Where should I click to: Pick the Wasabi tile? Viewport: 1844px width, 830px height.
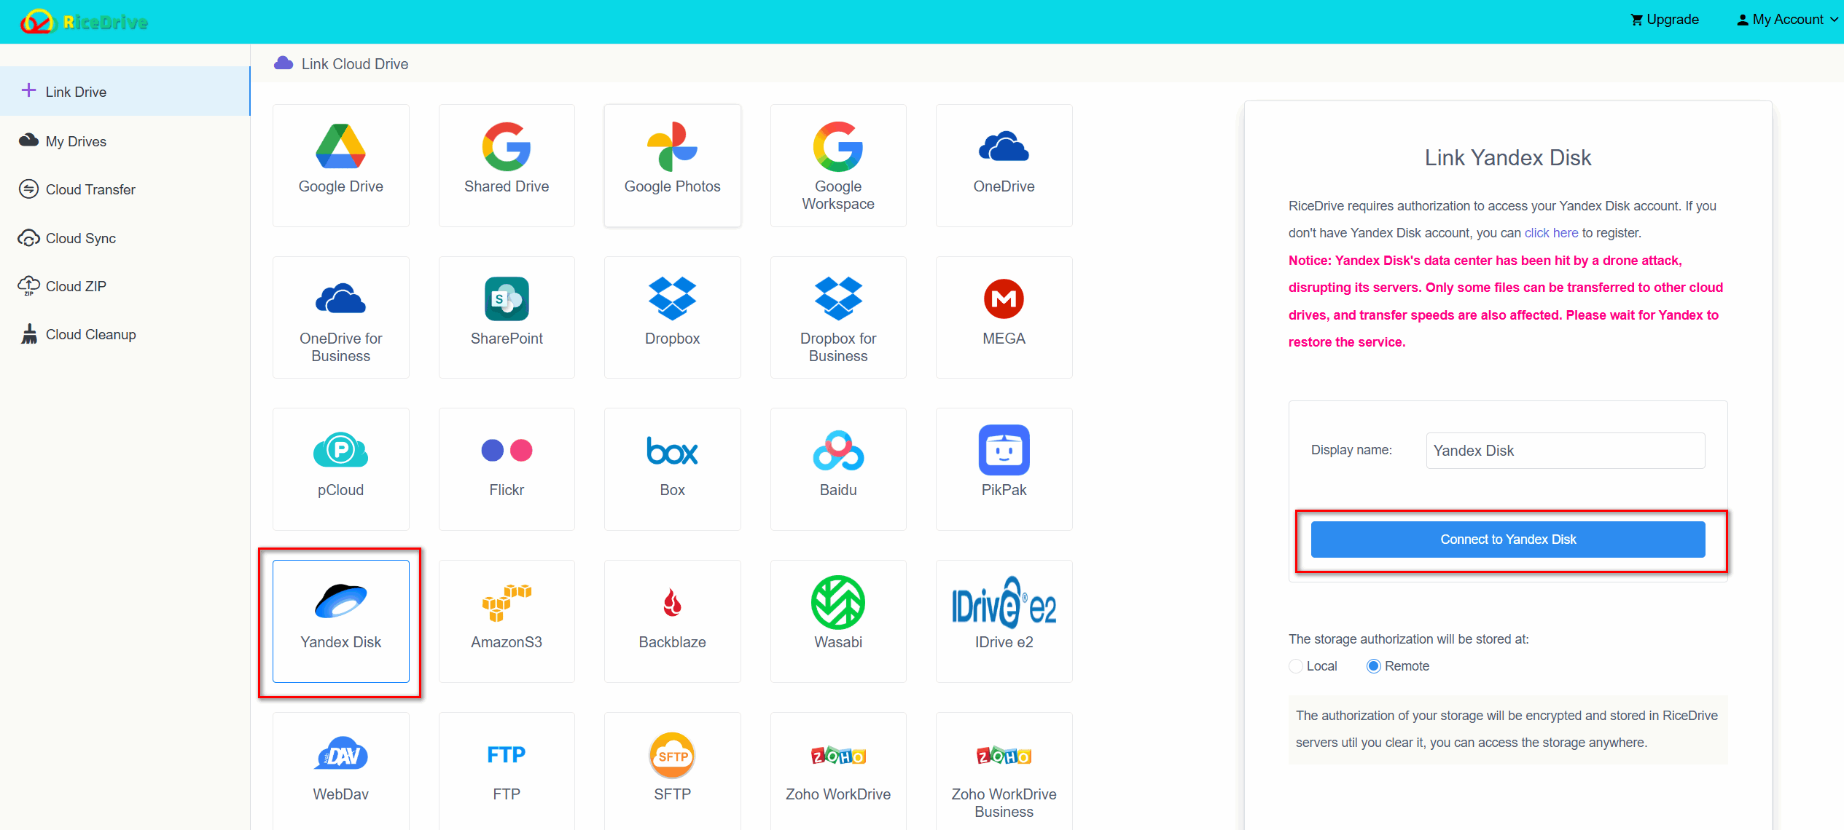pyautogui.click(x=838, y=621)
